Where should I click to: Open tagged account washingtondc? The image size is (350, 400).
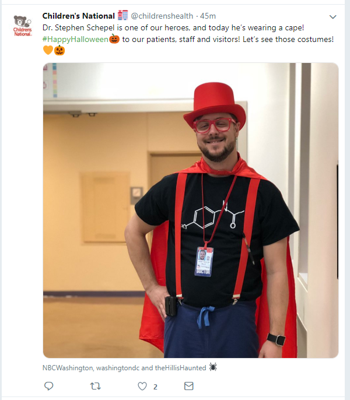[x=118, y=368]
